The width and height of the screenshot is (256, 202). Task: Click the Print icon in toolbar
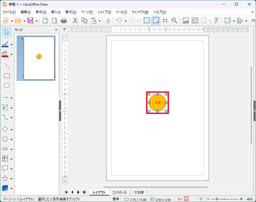64,20
